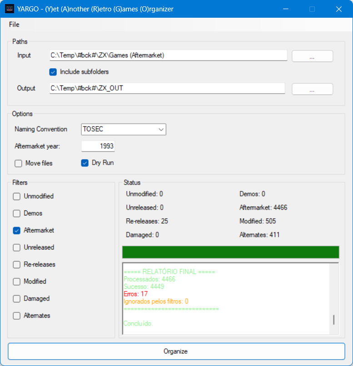Viewport: 353px width, 366px height.
Task: Click the Input path text field
Action: click(x=168, y=55)
